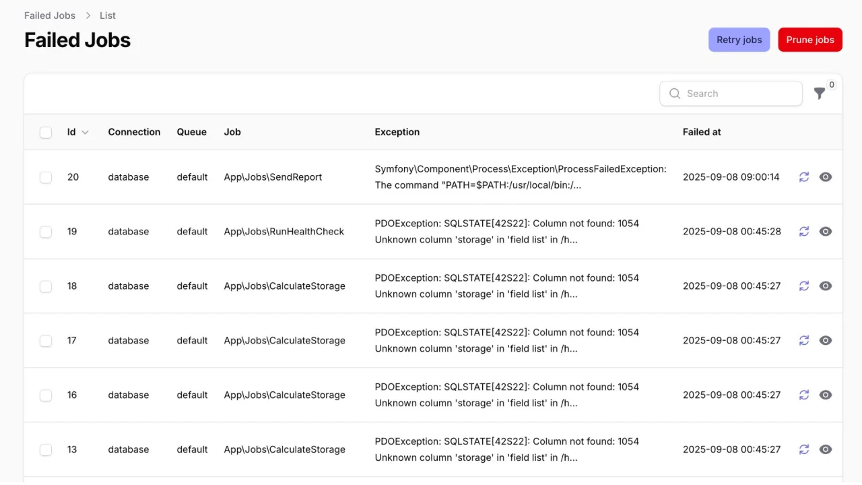View details of failed job 19
This screenshot has width=862, height=485.
[x=826, y=231]
